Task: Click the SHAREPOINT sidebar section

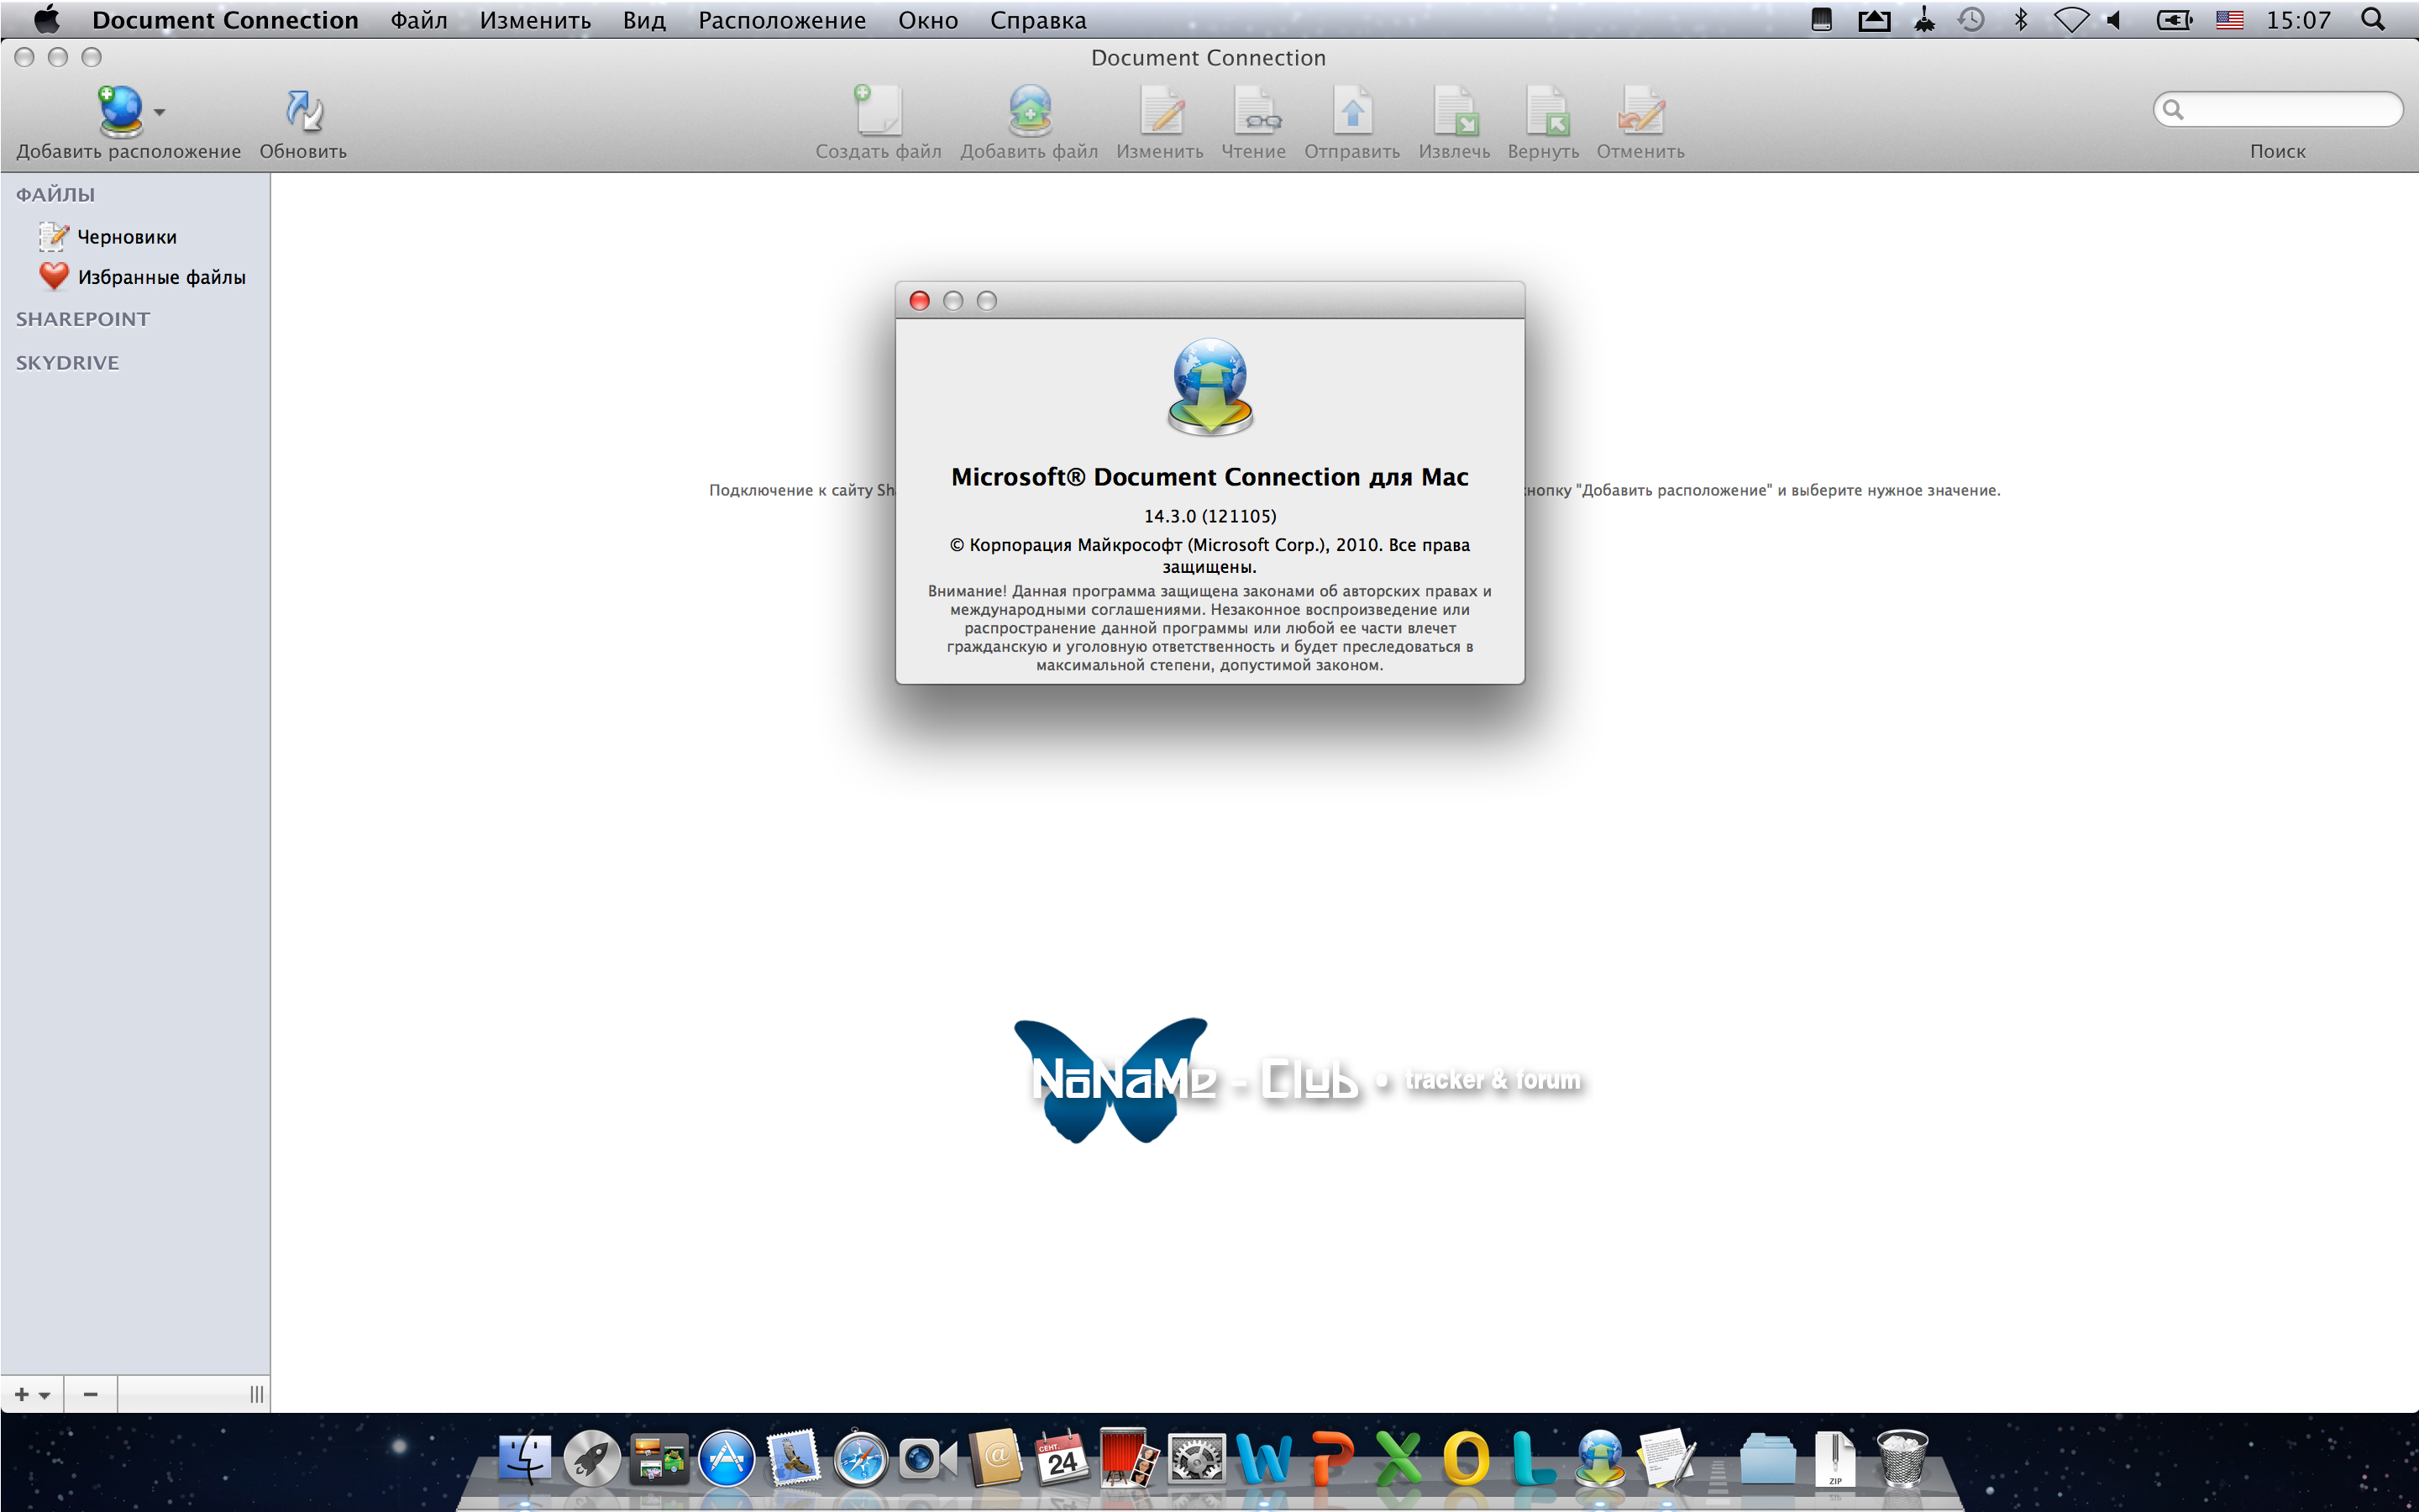Action: click(x=83, y=319)
